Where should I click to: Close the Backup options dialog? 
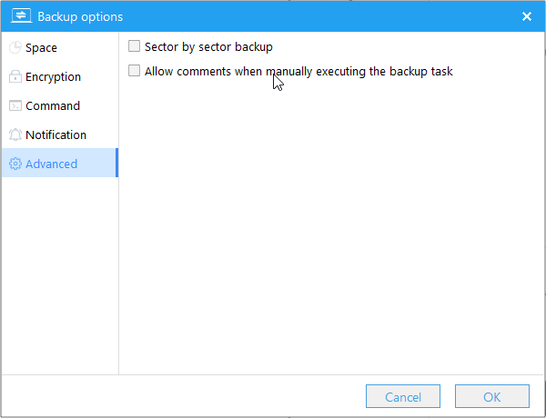527,16
